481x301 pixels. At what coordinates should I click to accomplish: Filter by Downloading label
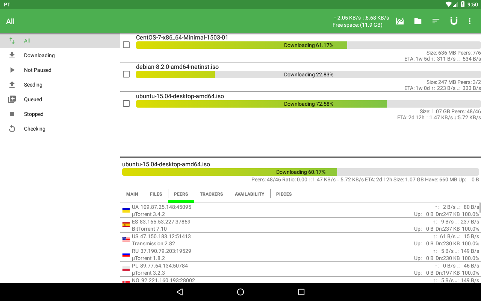(39, 55)
